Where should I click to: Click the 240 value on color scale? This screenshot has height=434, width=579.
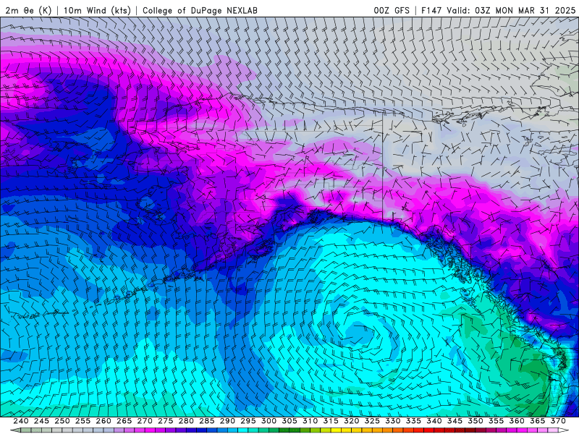coord(21,421)
